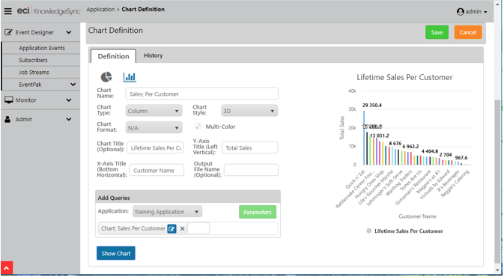504x277 pixels.
Task: Click the Monitor screen icon
Action: pos(9,100)
